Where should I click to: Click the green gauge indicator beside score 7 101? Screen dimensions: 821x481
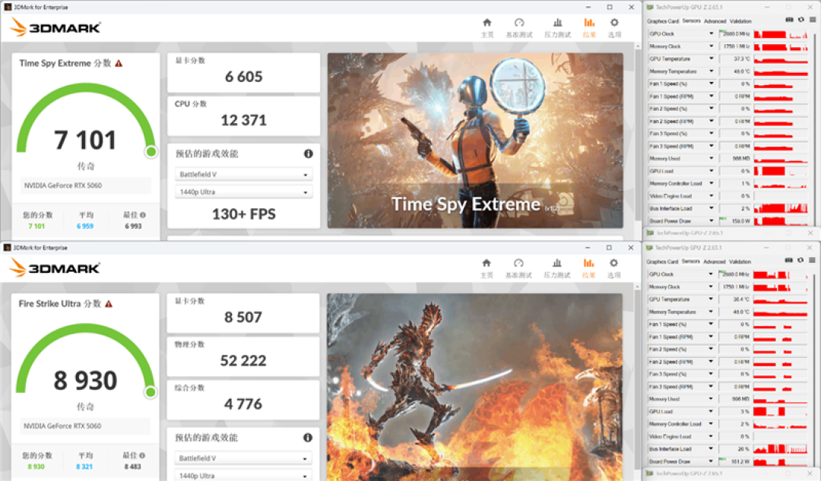[x=151, y=152]
